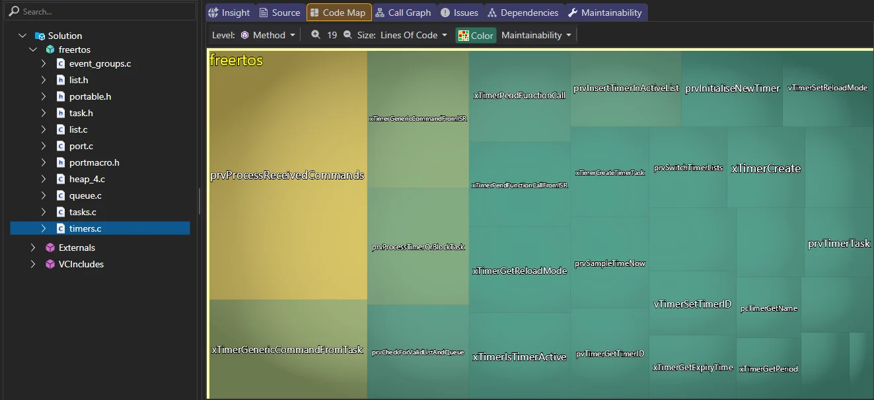Click the portable.h header file icon

[x=61, y=96]
